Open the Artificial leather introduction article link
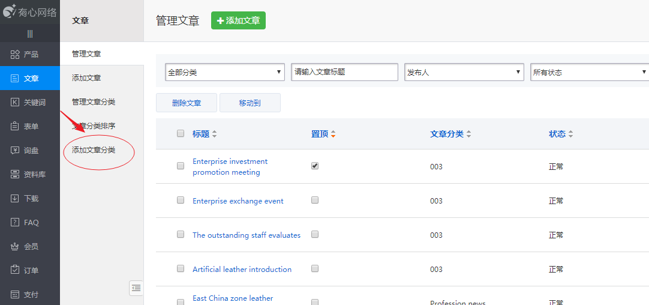The height and width of the screenshot is (305, 649). tap(242, 270)
